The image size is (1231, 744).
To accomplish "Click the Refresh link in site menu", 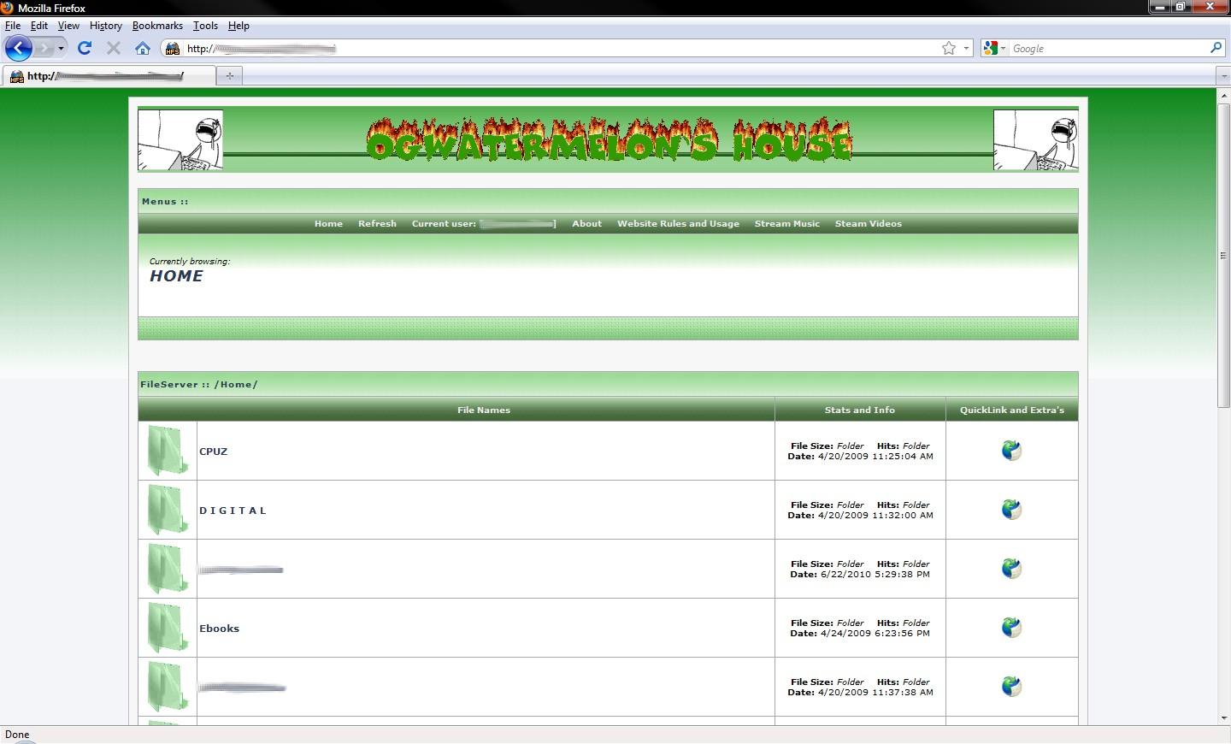I will [377, 224].
